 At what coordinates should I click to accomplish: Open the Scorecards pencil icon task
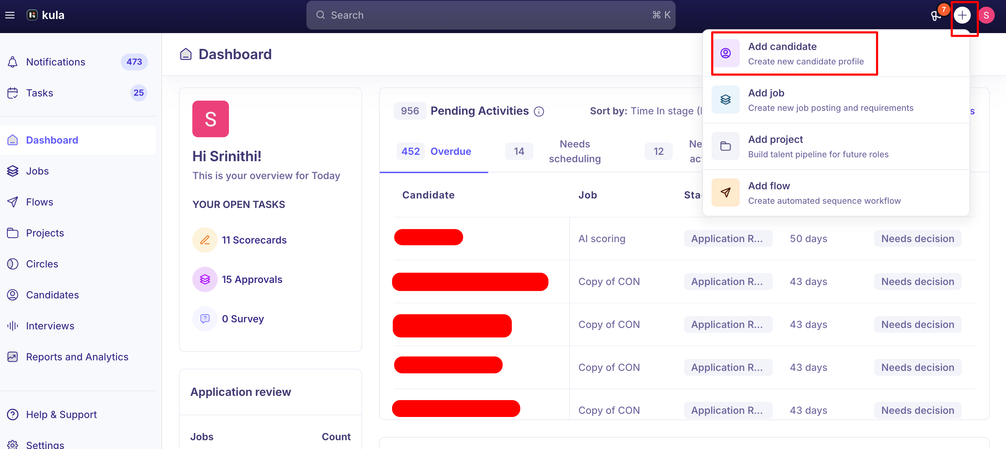(x=205, y=240)
